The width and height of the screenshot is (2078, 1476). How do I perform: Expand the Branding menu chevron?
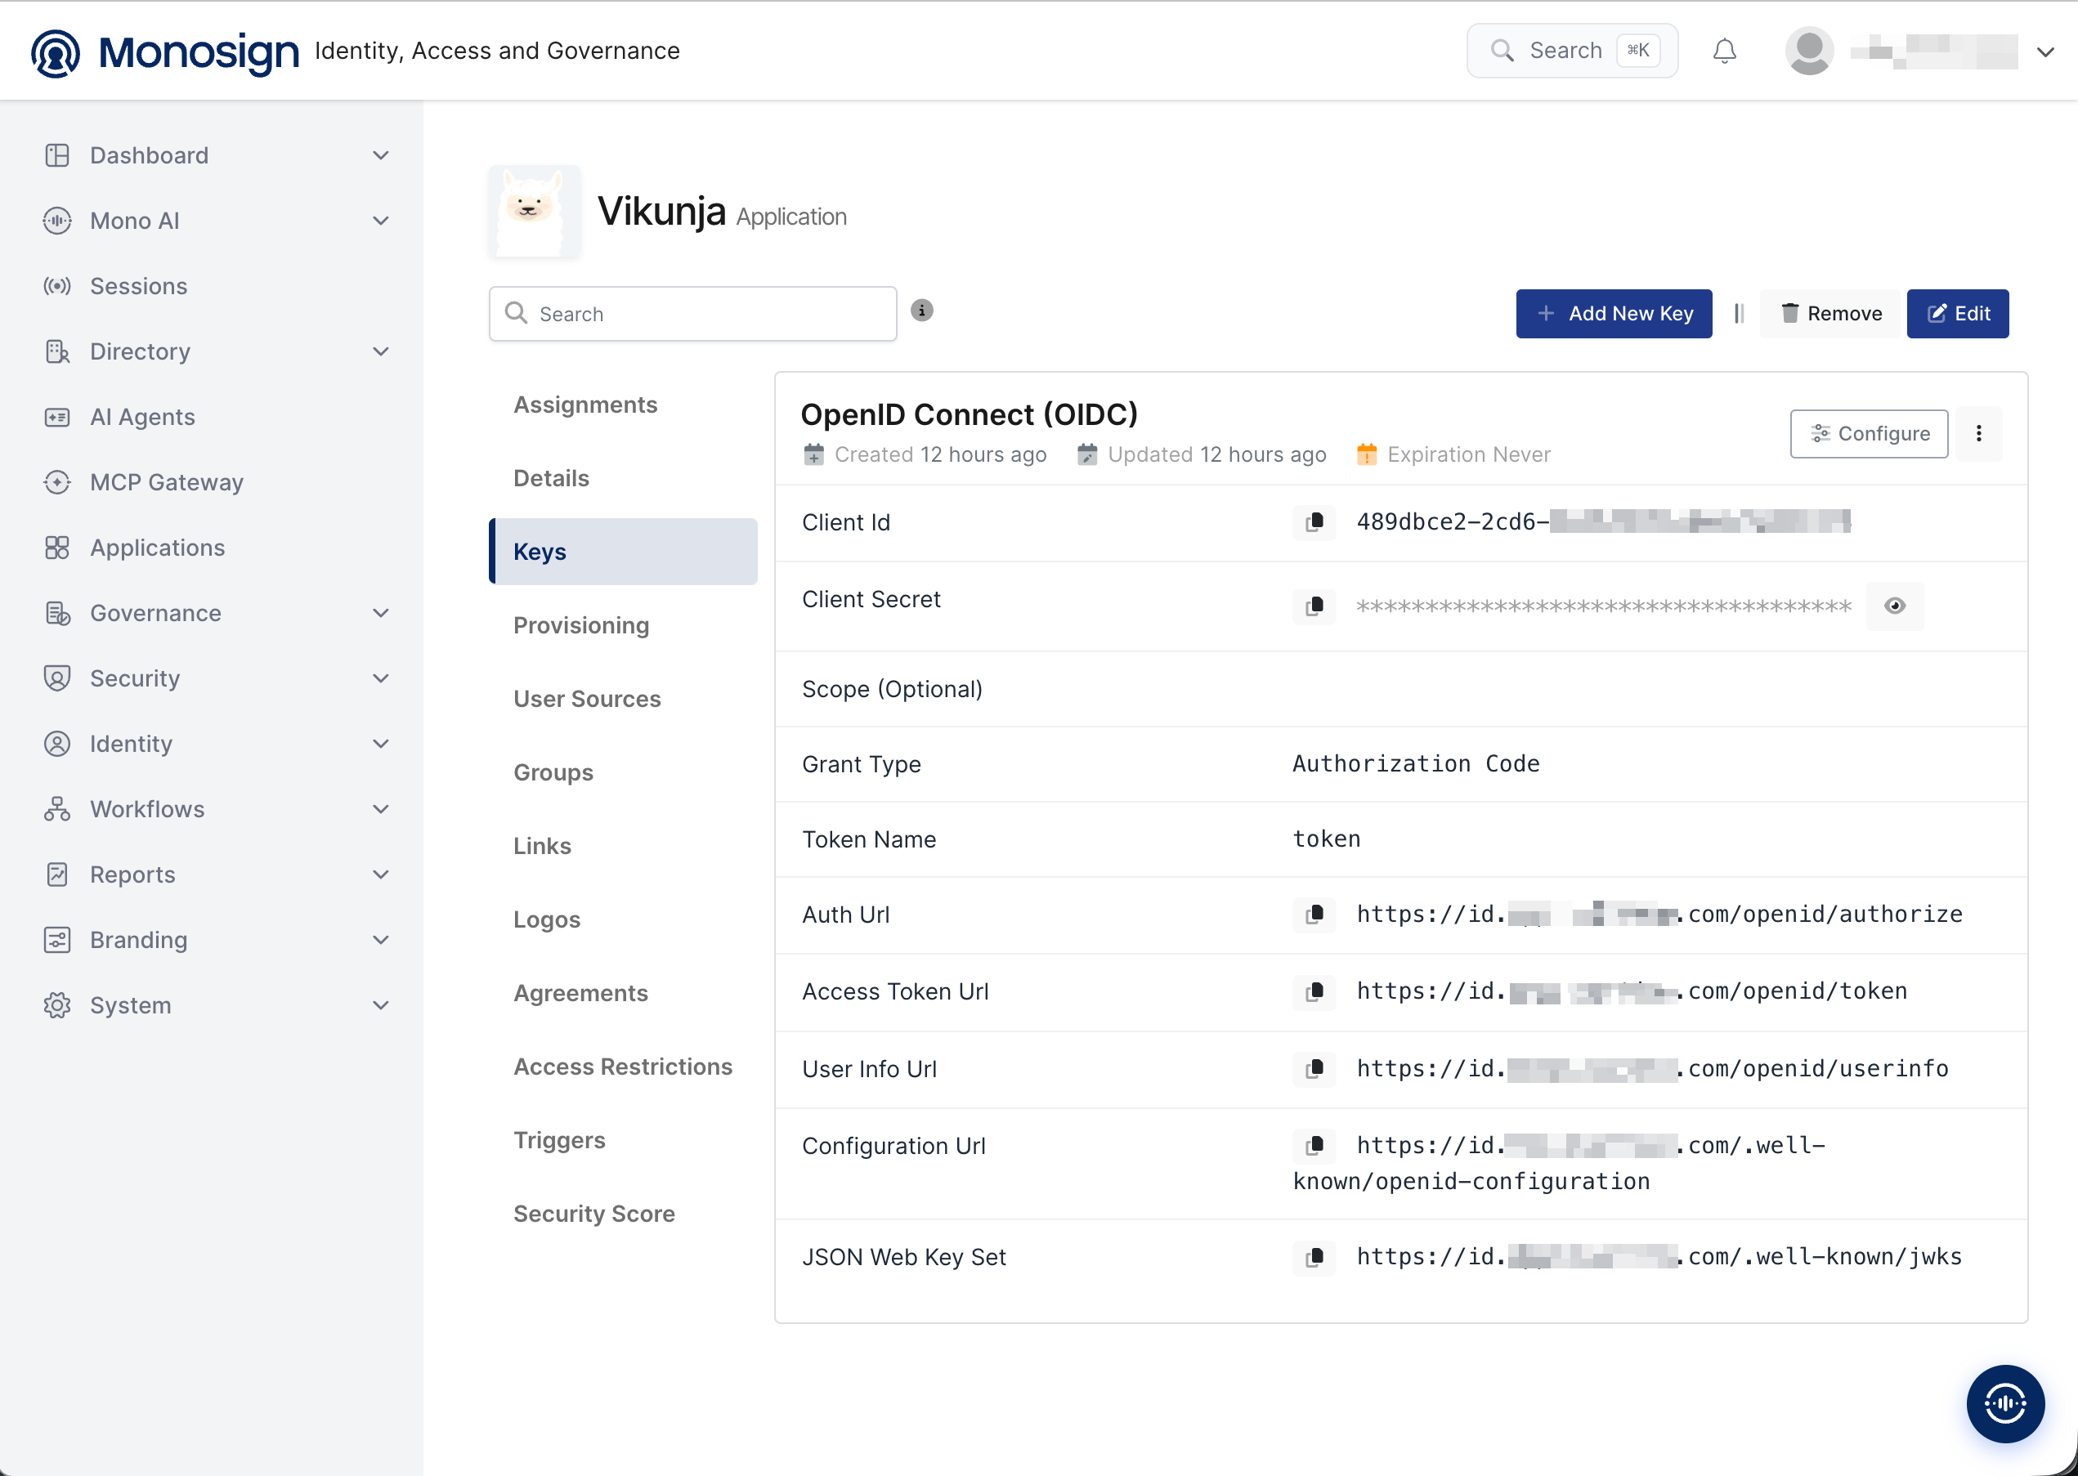[x=381, y=941]
